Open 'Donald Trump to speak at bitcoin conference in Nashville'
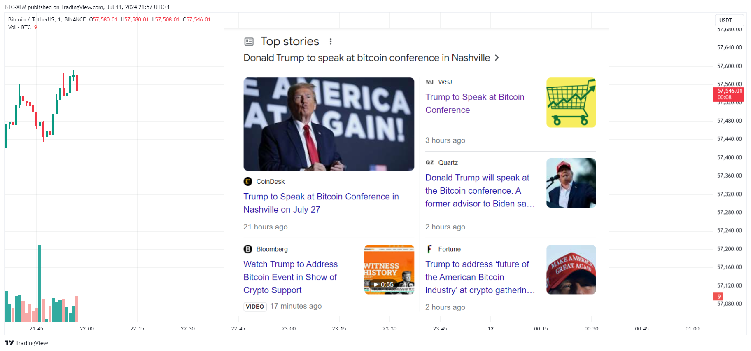751x351 pixels. click(x=367, y=58)
